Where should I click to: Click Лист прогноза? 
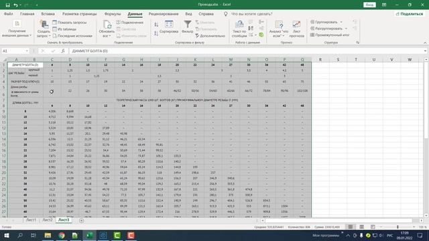(x=296, y=29)
